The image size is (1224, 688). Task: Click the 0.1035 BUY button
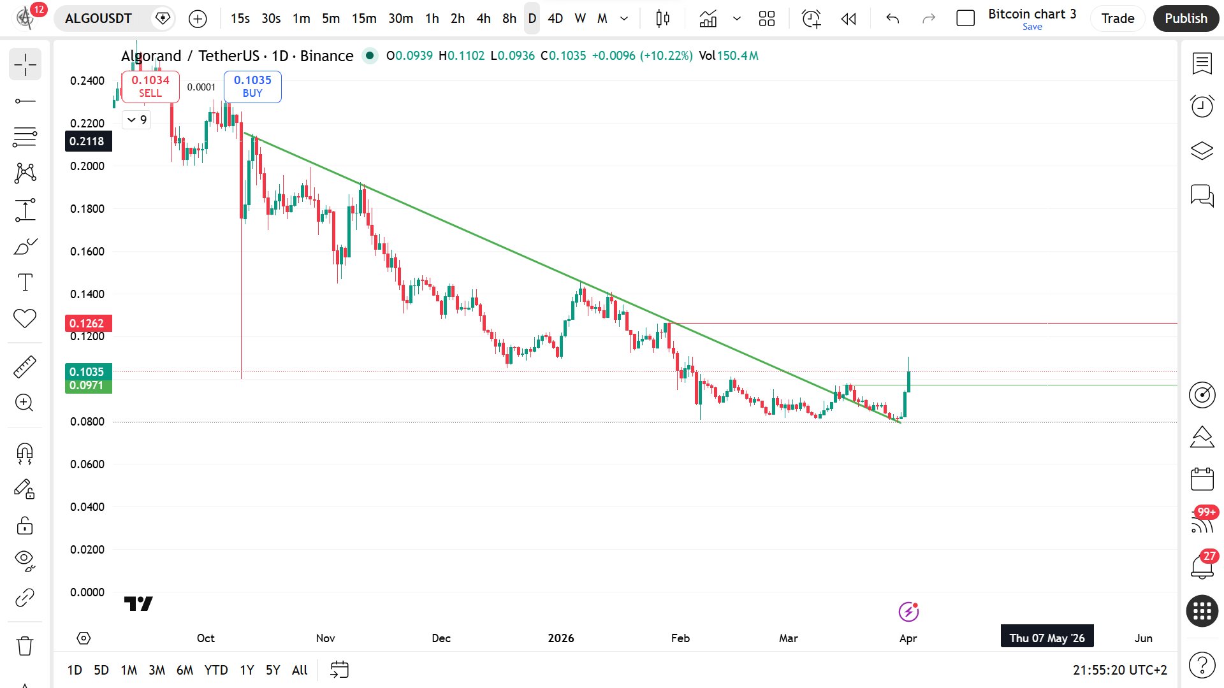coord(252,87)
